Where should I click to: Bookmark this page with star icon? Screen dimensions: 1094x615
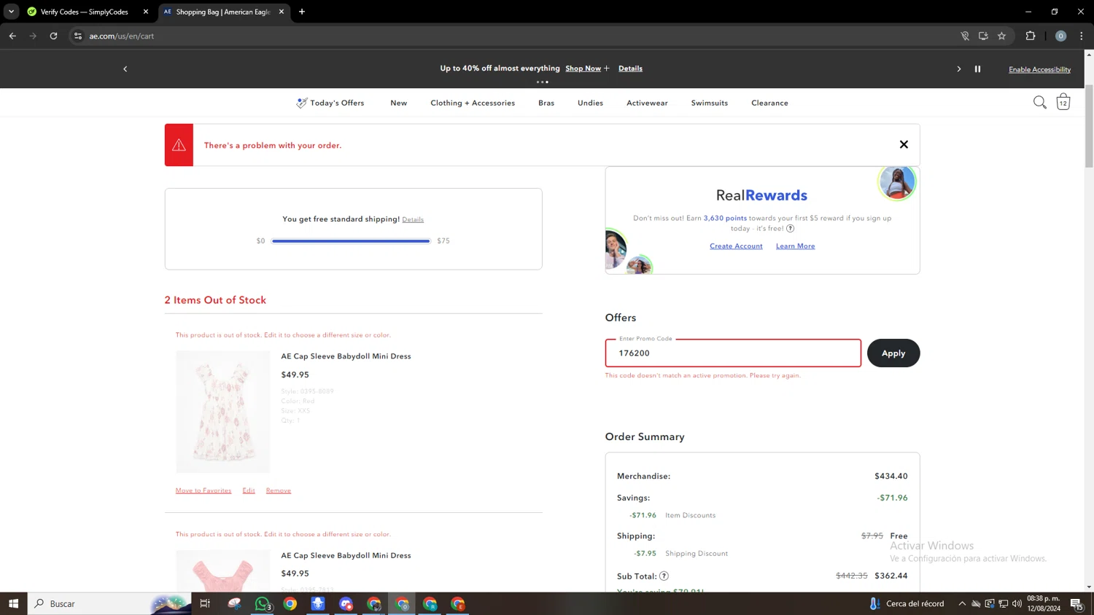[x=1001, y=36]
